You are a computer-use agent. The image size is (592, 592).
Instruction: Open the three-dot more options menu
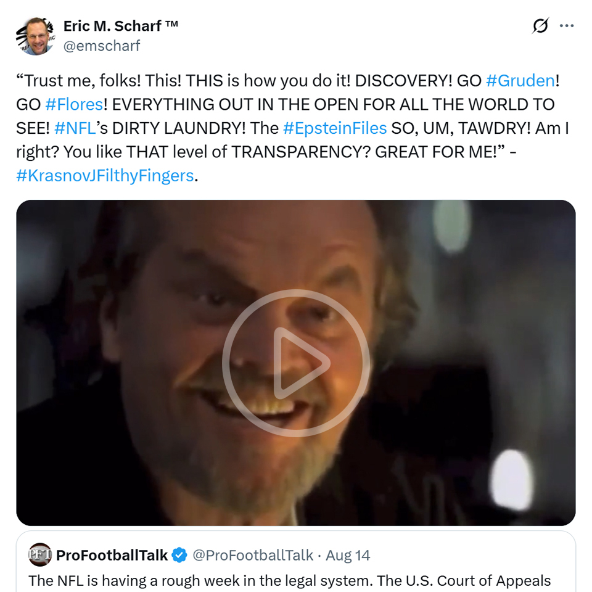pyautogui.click(x=566, y=26)
